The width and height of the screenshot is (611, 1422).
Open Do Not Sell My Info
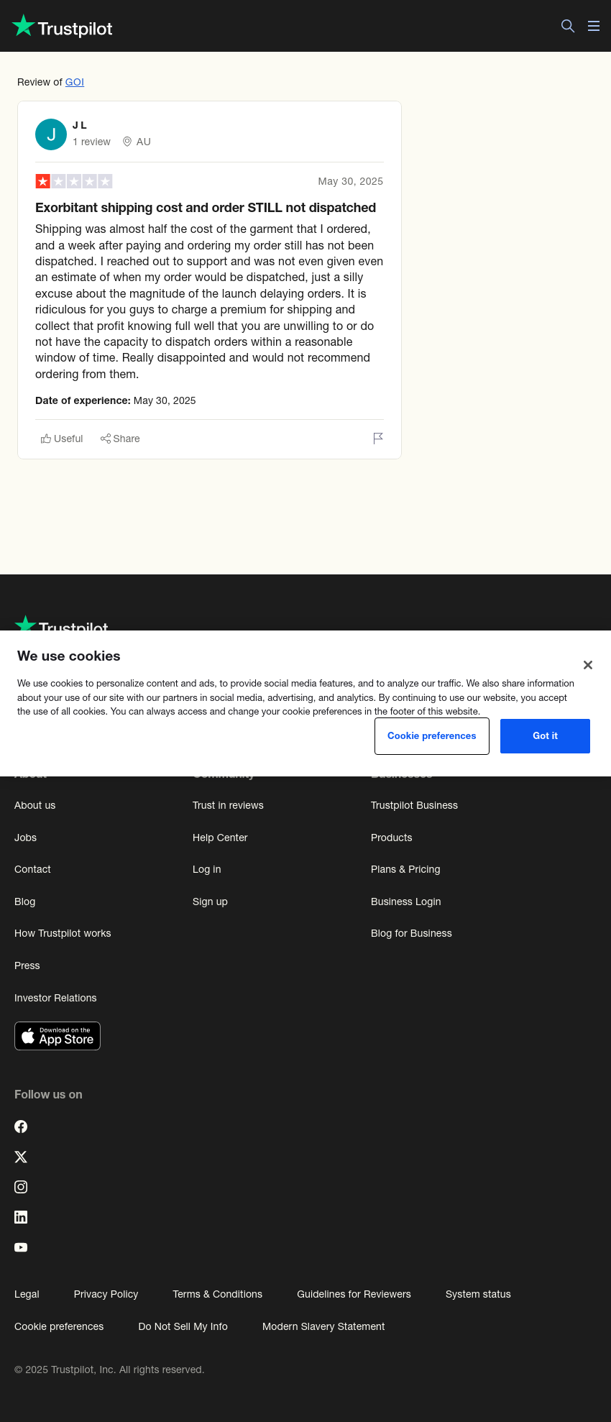point(183,1326)
